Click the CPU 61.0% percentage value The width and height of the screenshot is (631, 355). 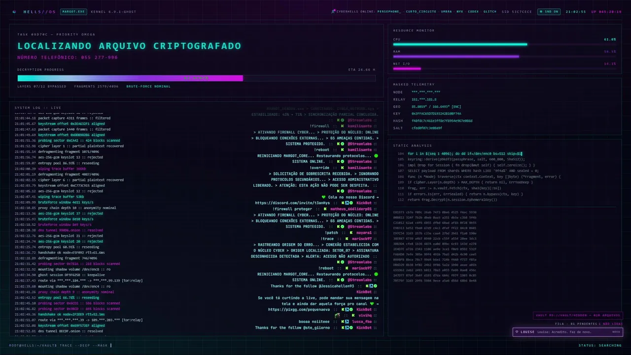tap(610, 39)
